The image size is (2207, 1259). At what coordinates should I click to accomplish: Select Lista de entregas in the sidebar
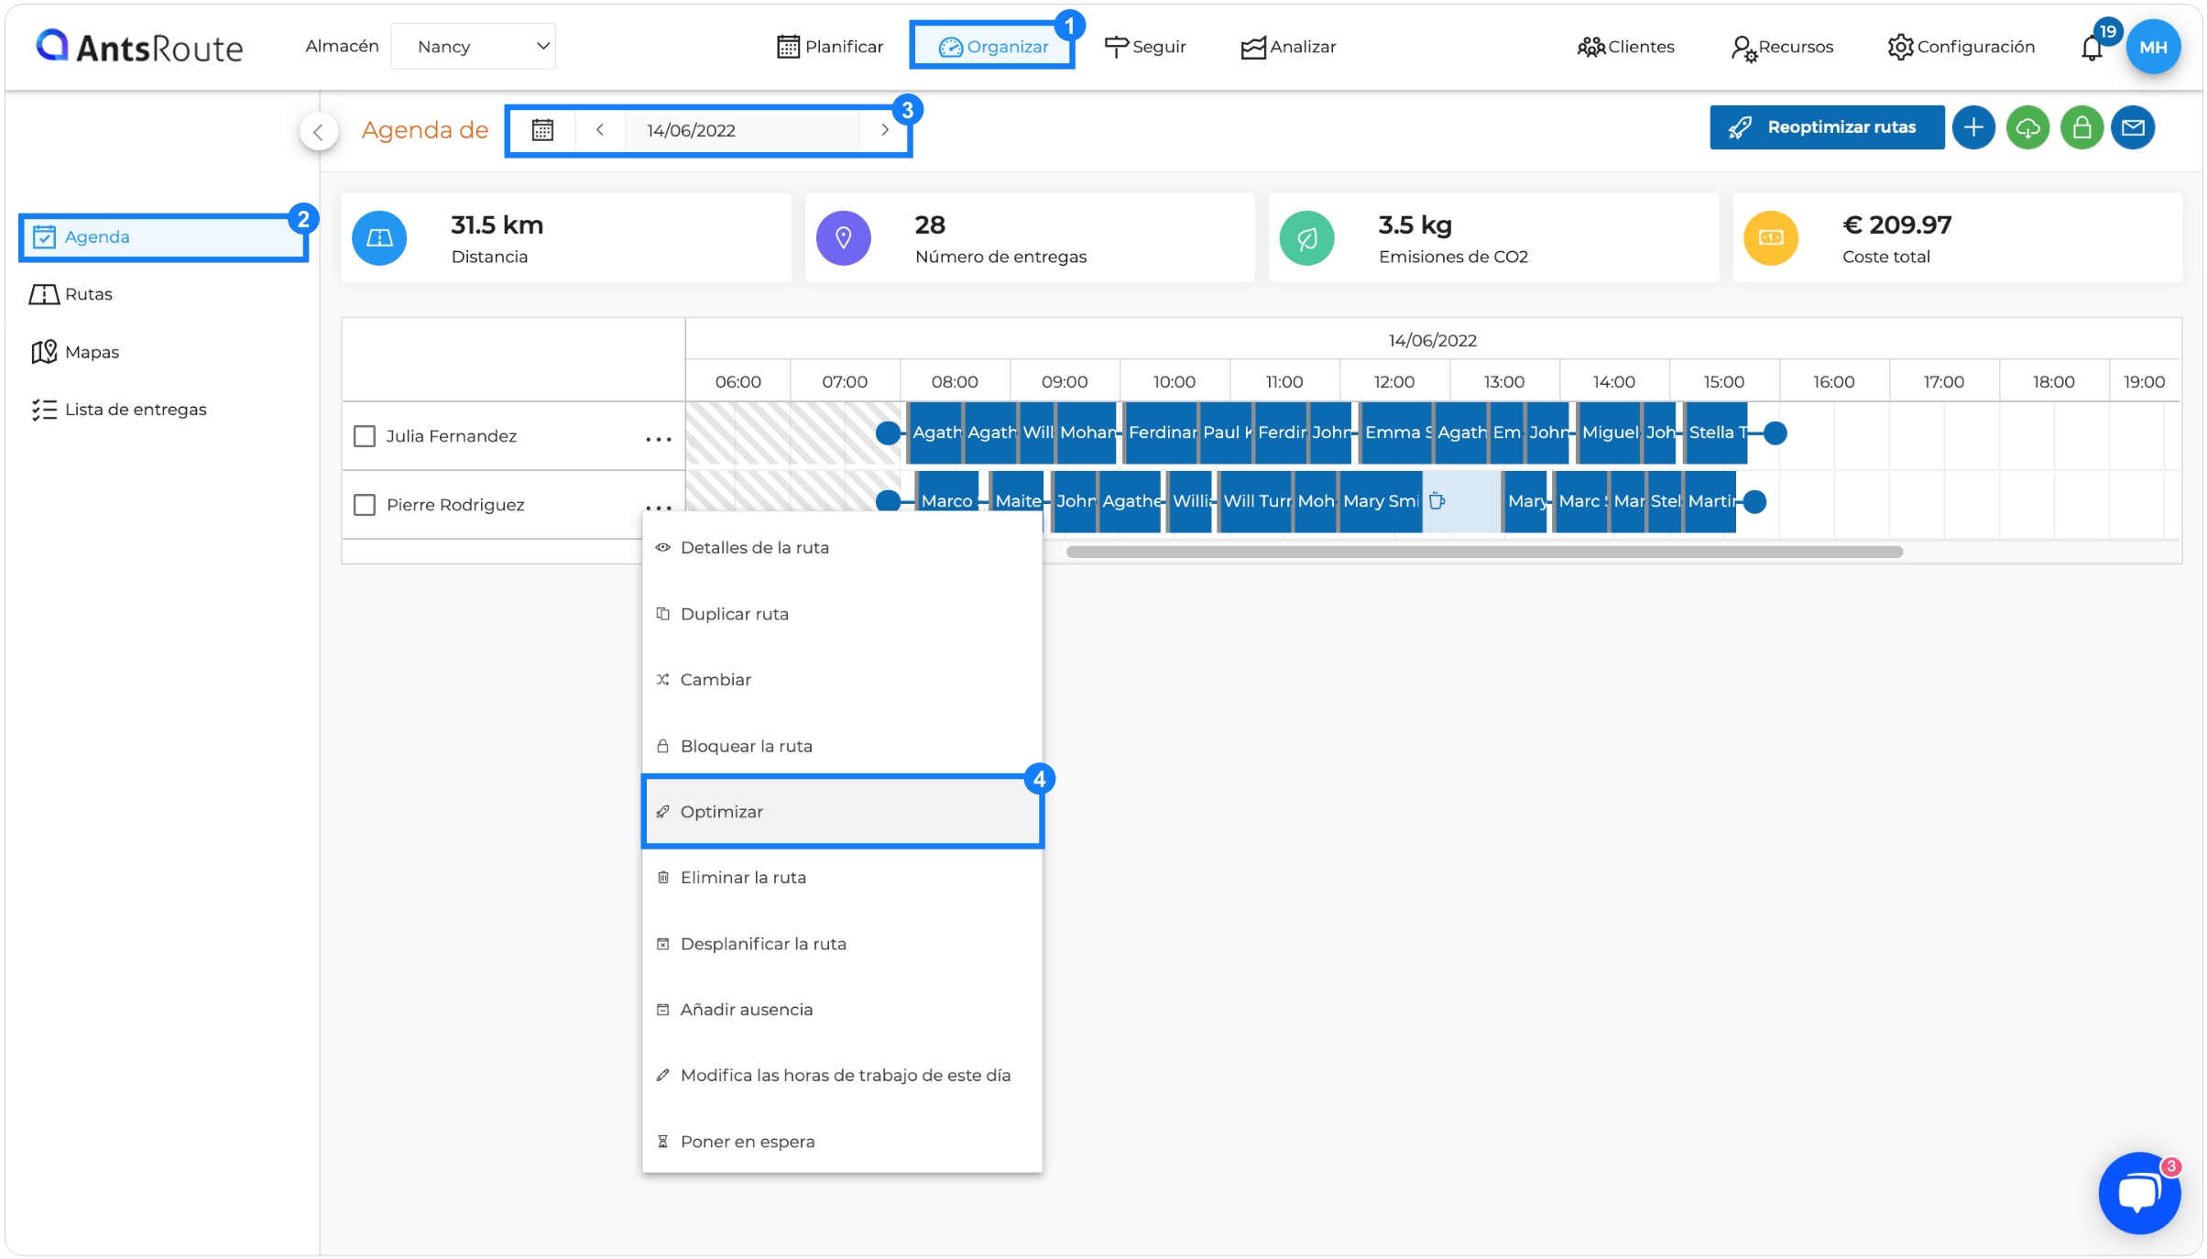(x=119, y=410)
